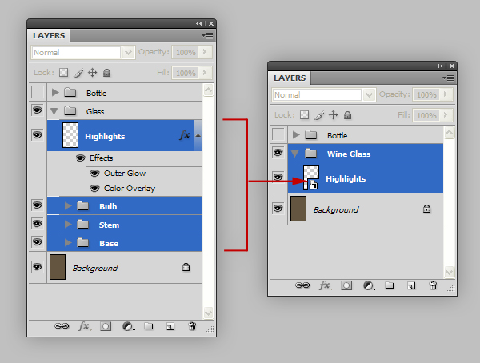Open left Layers panel options menu

point(207,36)
